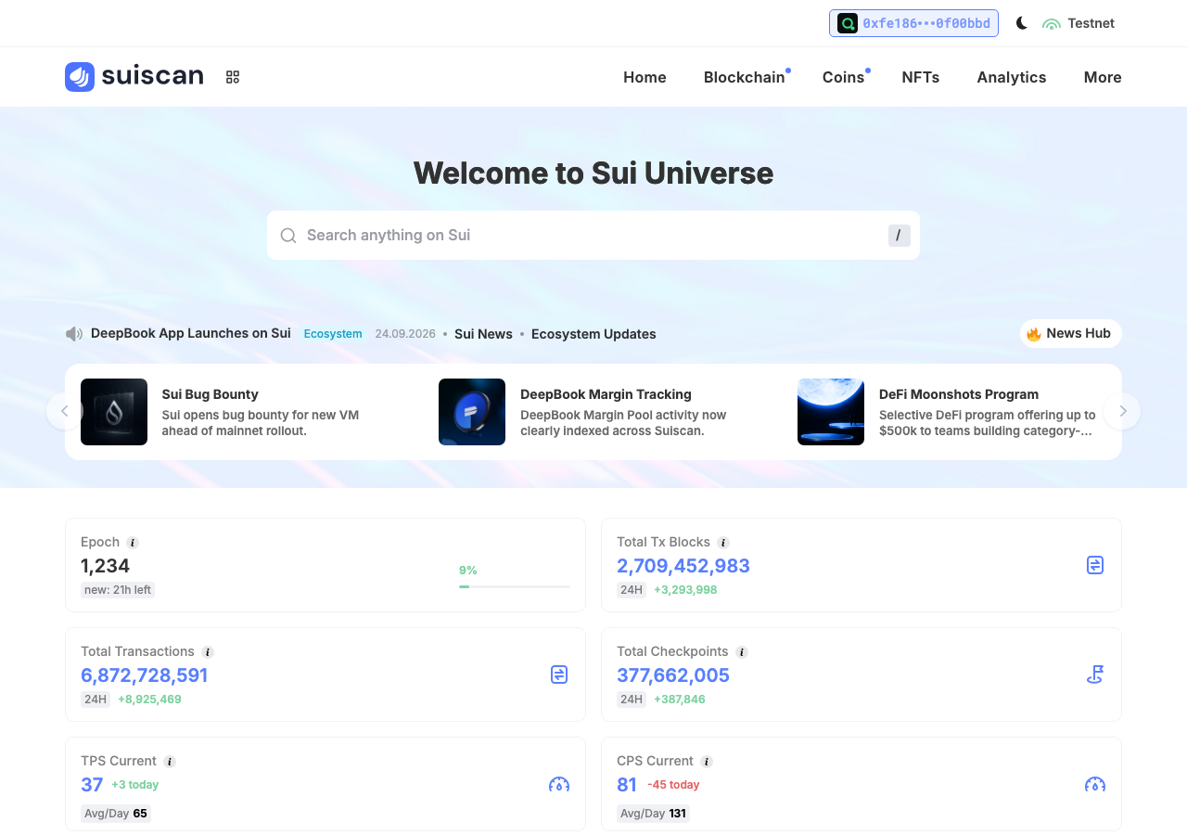Open the Analytics menu
The width and height of the screenshot is (1187, 835).
click(1012, 77)
